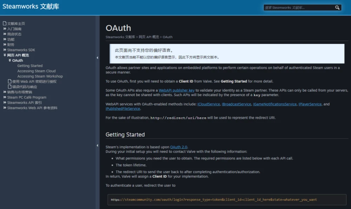Expand the 财务 section

(5, 45)
